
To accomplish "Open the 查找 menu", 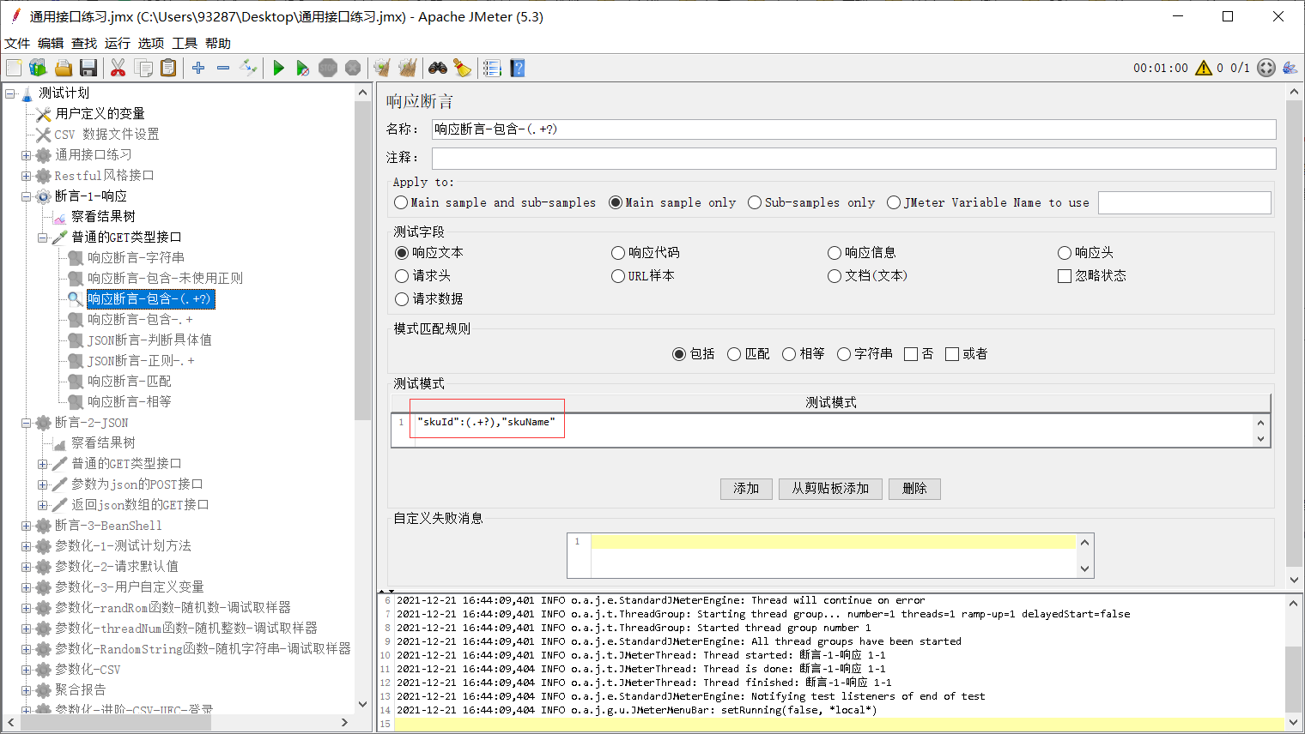I will click(84, 43).
